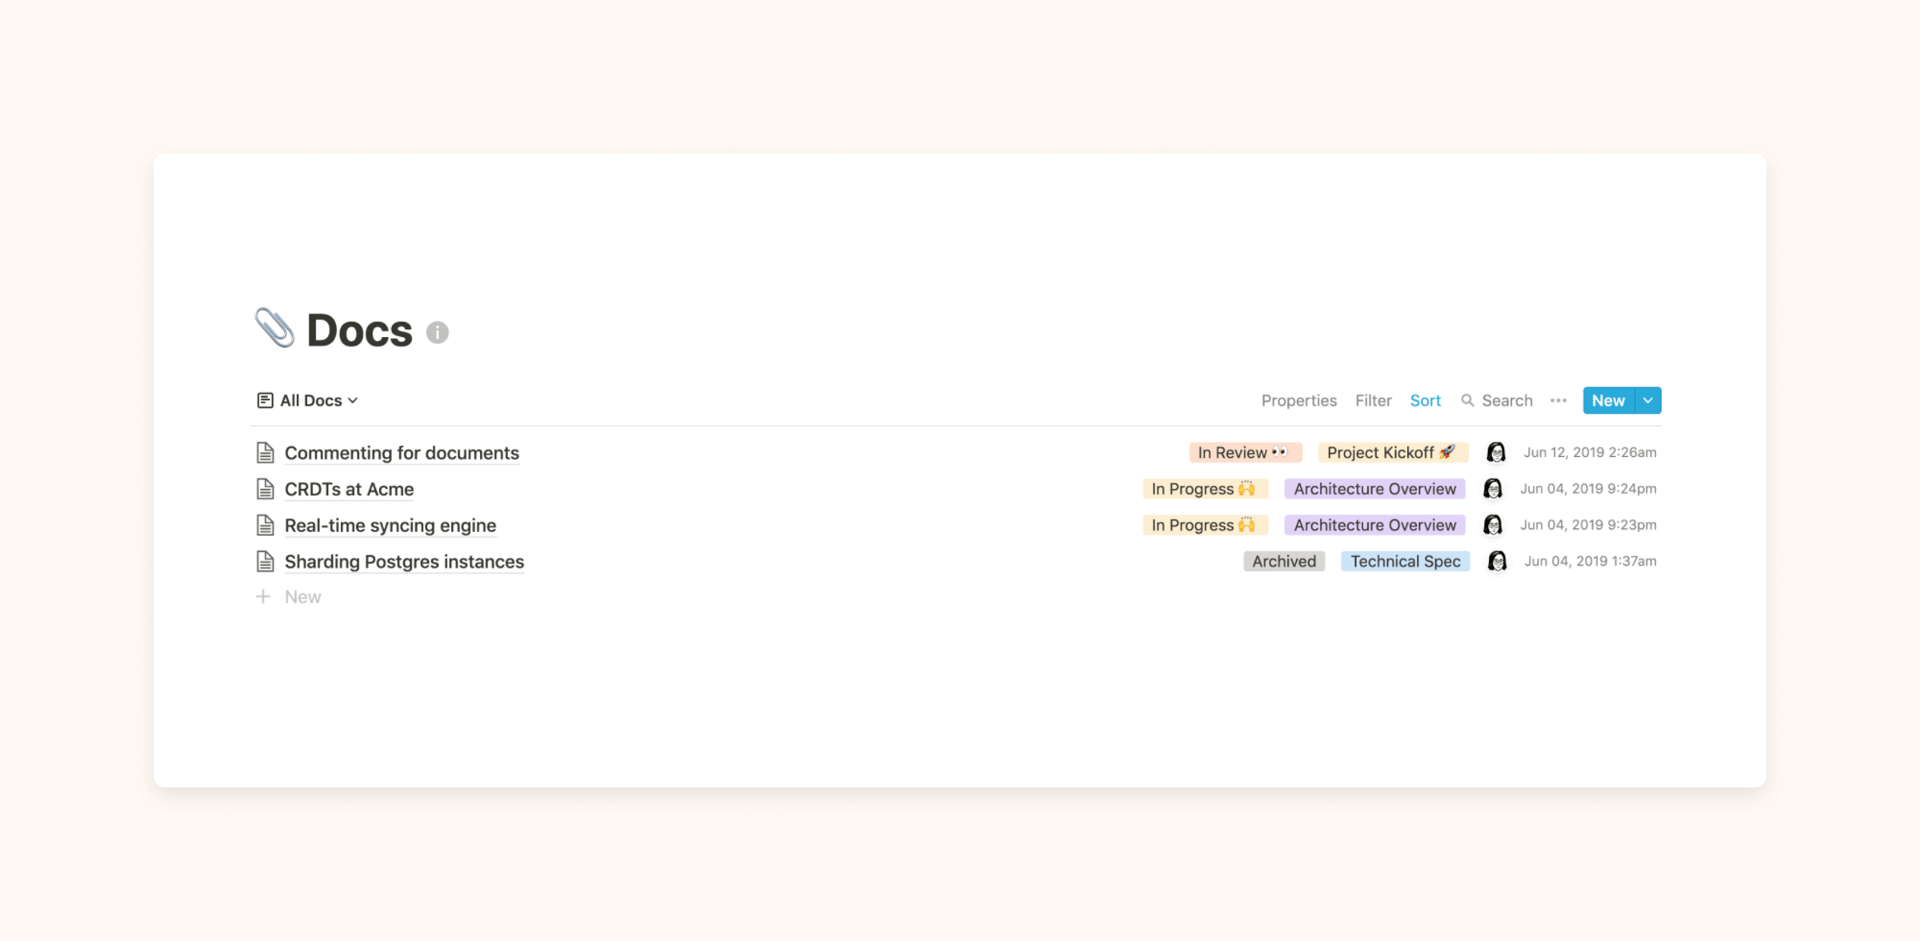Open the three-dot more options menu
Image resolution: width=1920 pixels, height=941 pixels.
click(x=1558, y=400)
